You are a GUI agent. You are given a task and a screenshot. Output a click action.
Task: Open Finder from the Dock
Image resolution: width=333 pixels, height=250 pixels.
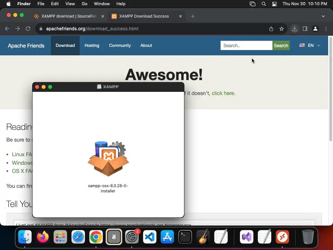point(25,237)
